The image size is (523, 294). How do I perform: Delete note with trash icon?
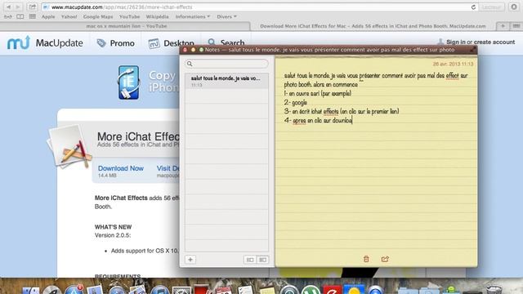(366, 259)
